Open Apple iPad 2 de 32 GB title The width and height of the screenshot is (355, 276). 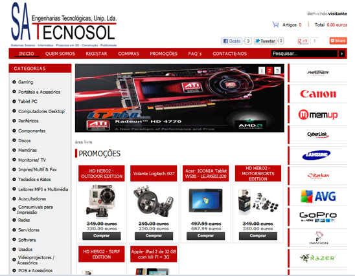(154, 254)
